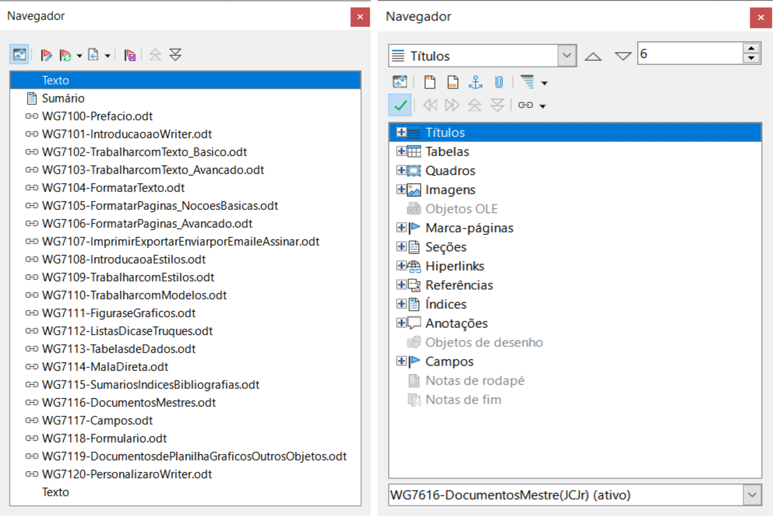Expand the Imagens tree node
Viewport: 773px width, 516px height.
click(401, 189)
